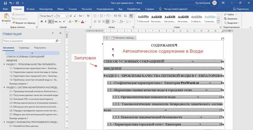Collapse РАЗДЕЛ 1 heading in navigation tree

4,64
